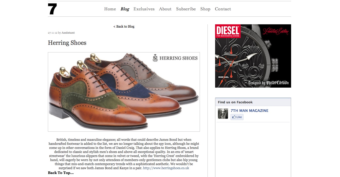Navigate to the About page
340x177 pixels.
[165, 9]
